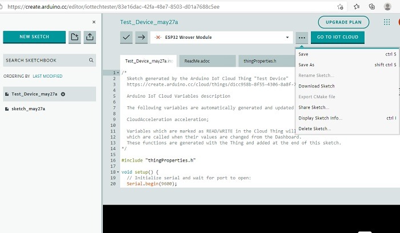Click the Upgrade Plan button
The width and height of the screenshot is (400, 233).
pyautogui.click(x=343, y=22)
